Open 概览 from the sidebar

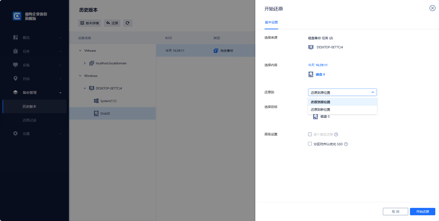[26, 38]
